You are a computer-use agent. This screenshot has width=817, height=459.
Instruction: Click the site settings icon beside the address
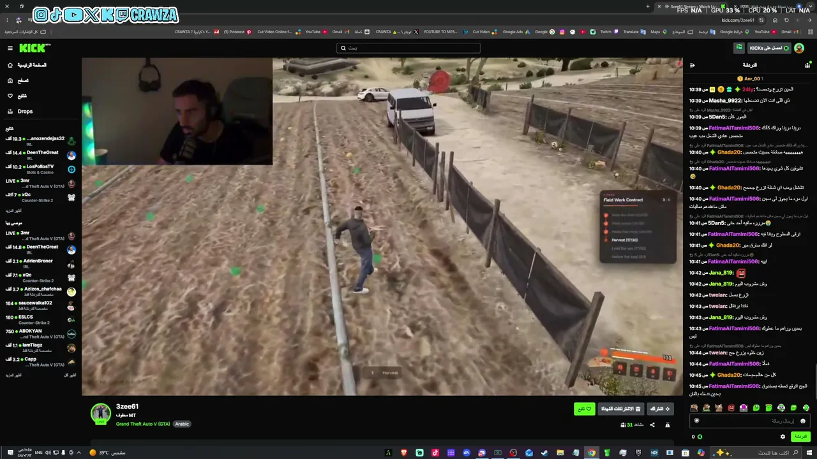(762, 20)
